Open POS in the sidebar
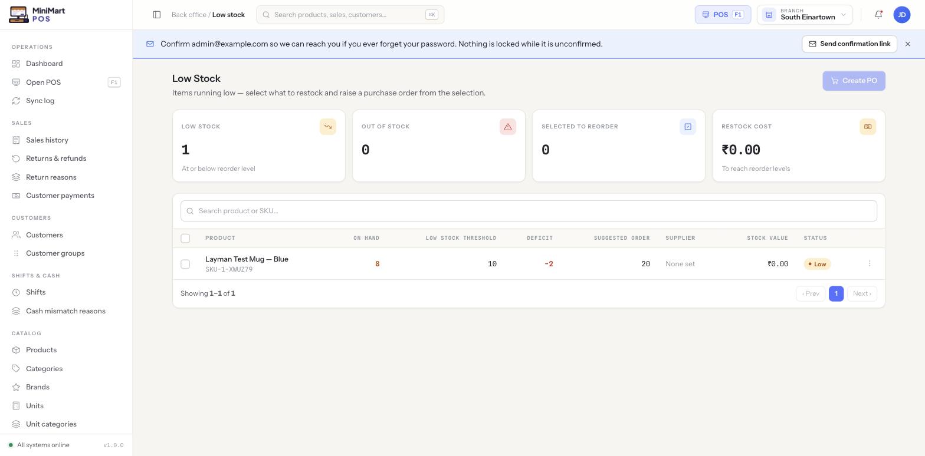 (66, 82)
